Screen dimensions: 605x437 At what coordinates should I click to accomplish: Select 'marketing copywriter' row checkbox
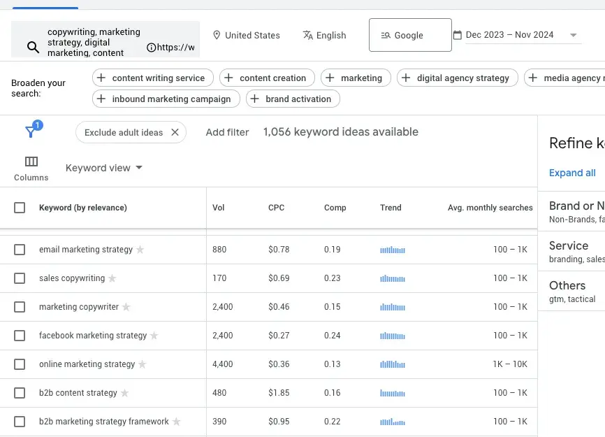point(20,306)
